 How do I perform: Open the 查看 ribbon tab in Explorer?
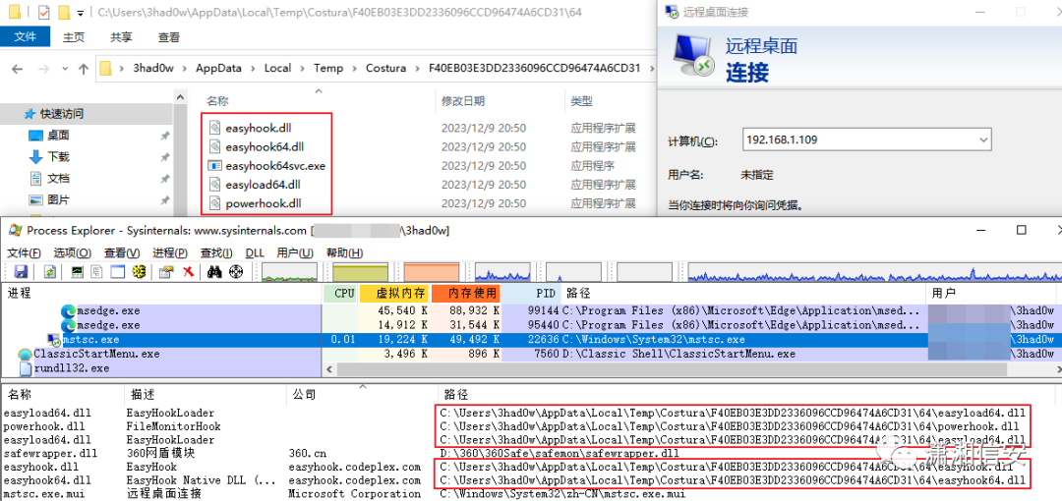point(169,37)
